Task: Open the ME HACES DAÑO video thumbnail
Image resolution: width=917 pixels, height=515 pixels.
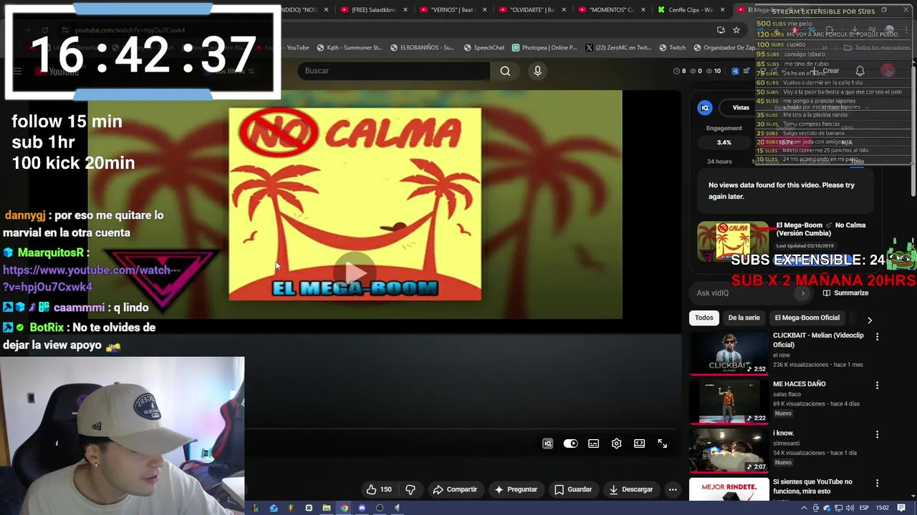Action: pos(729,402)
